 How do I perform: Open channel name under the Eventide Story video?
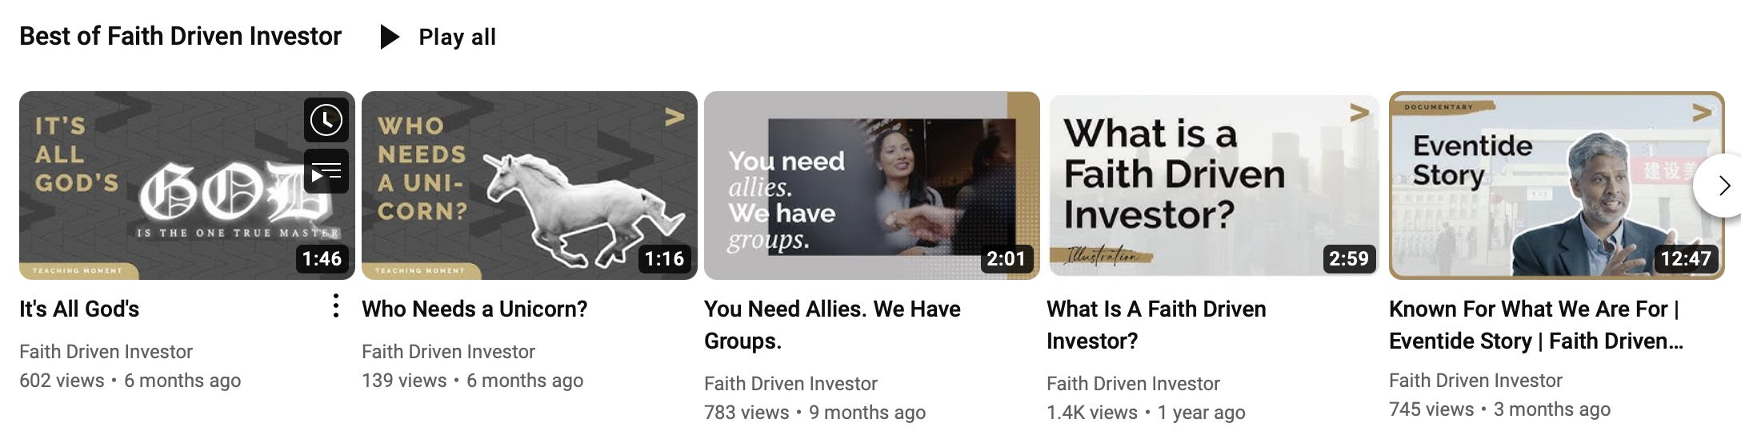(1475, 381)
